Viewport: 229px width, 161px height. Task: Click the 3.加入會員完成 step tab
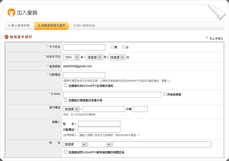point(84,26)
